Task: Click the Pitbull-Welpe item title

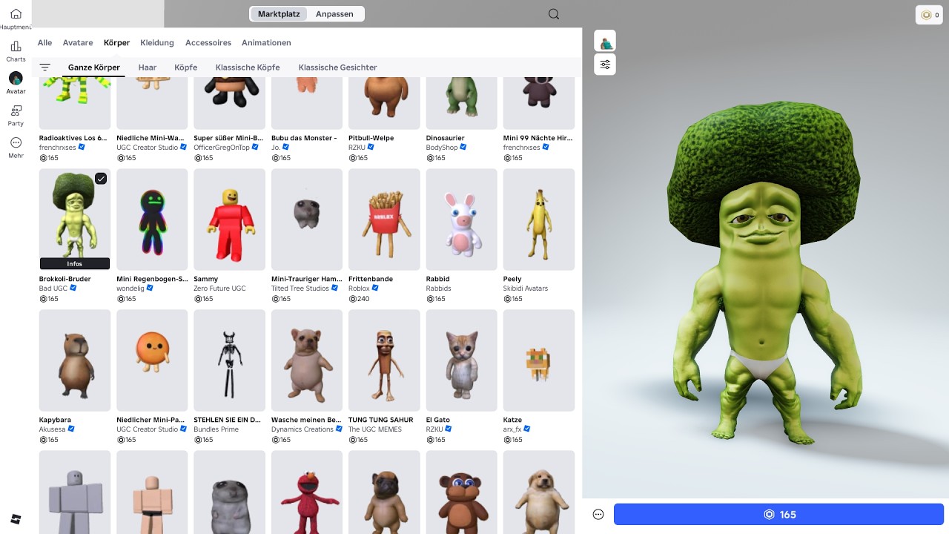Action: click(x=371, y=138)
